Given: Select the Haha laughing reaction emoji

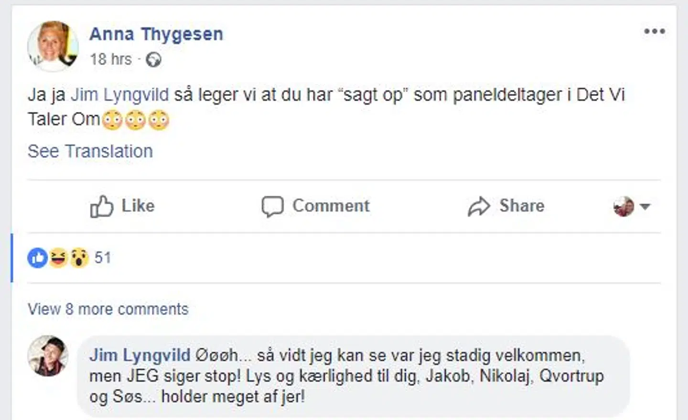Looking at the screenshot, I should (58, 258).
